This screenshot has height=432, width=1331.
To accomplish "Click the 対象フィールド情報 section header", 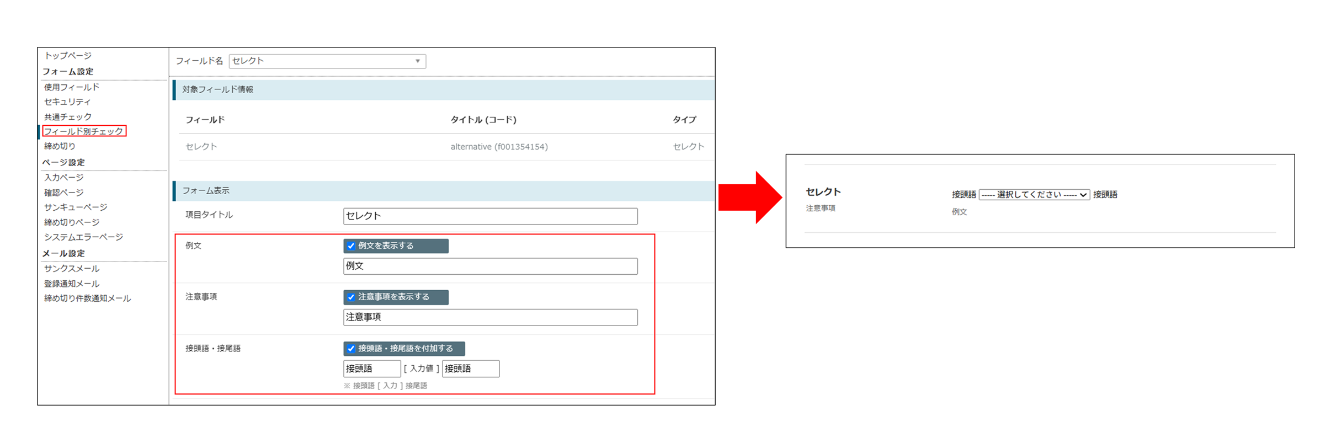I will pos(444,90).
